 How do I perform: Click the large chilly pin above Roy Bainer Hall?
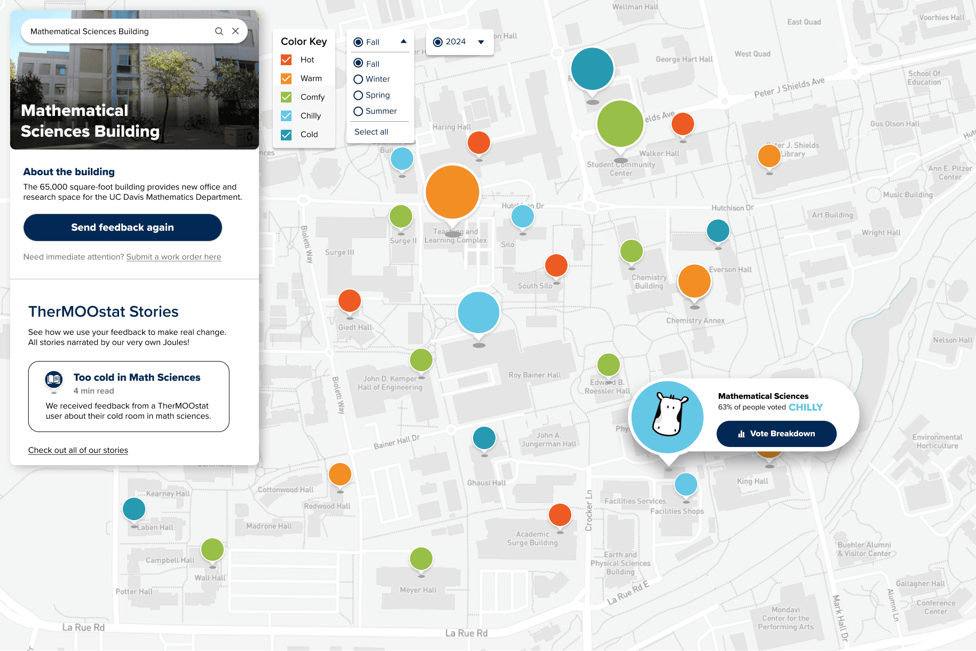(x=479, y=312)
